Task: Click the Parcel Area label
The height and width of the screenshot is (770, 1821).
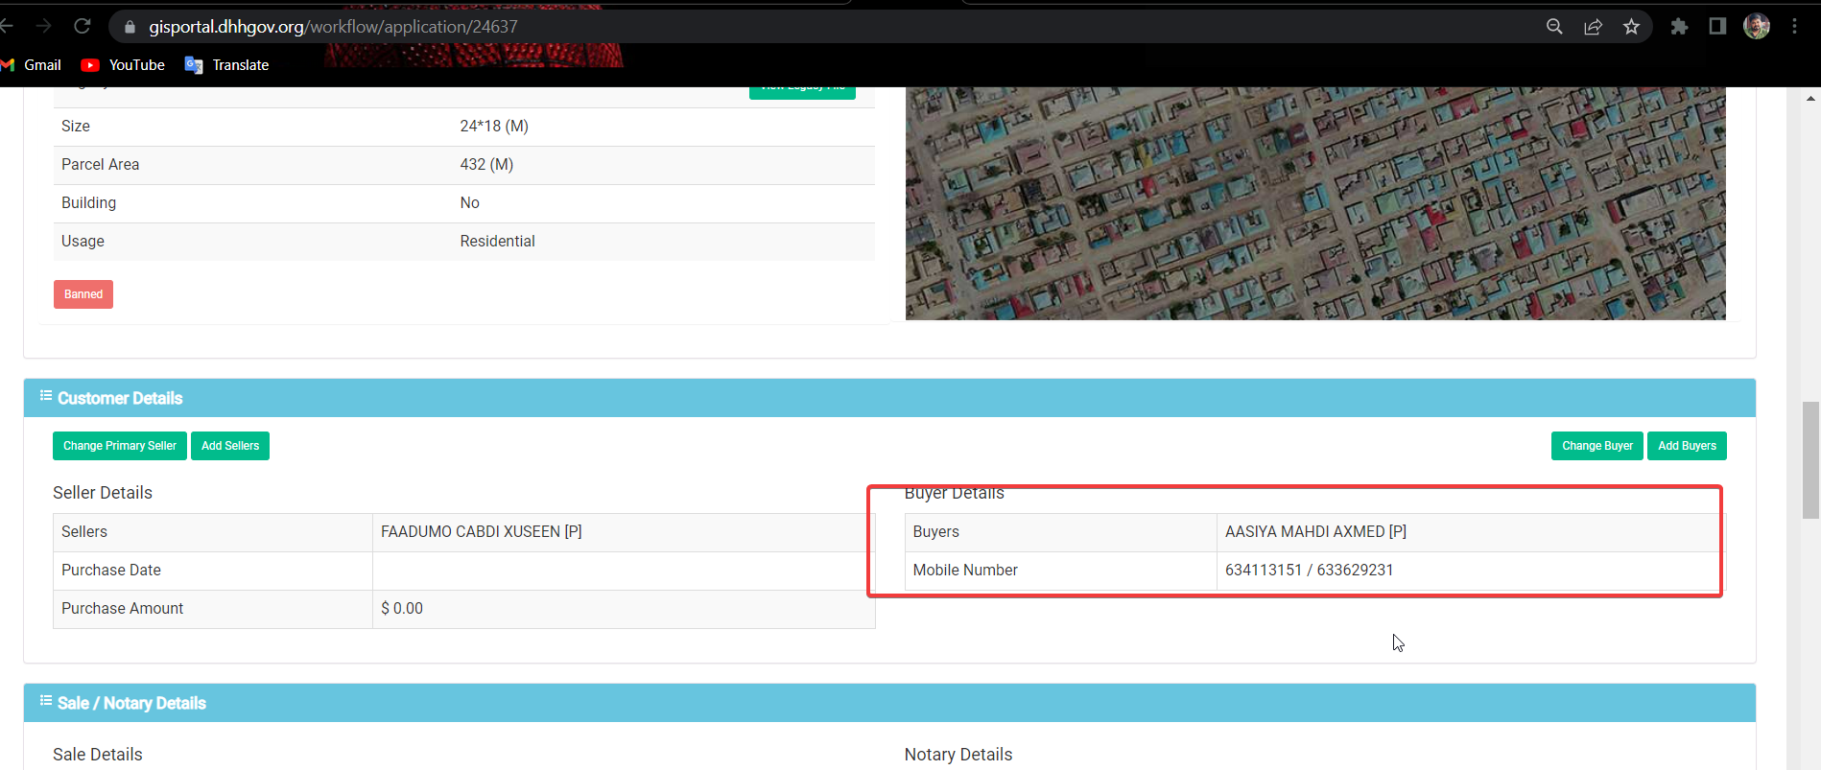Action: tap(101, 165)
